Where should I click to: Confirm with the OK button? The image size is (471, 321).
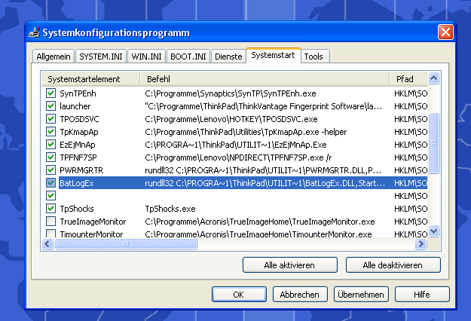click(x=239, y=295)
